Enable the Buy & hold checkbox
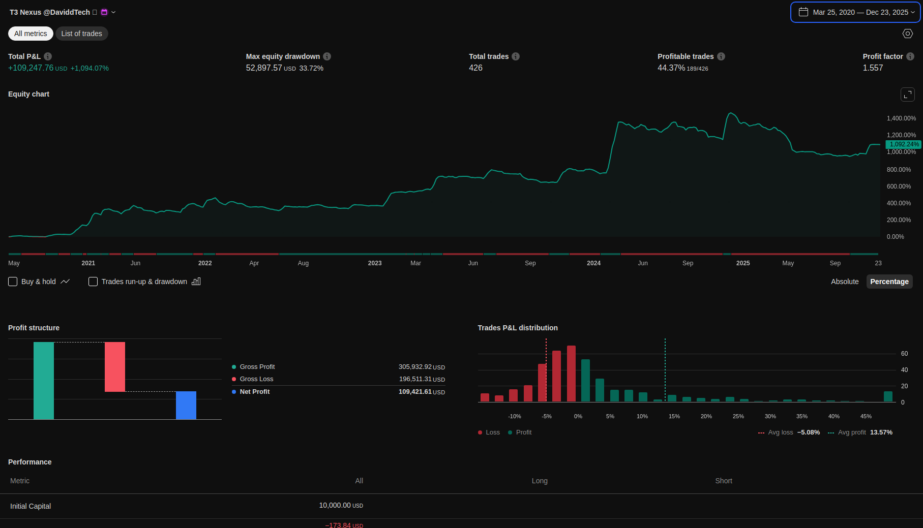Screen dimensions: 923x528 [x=13, y=282]
